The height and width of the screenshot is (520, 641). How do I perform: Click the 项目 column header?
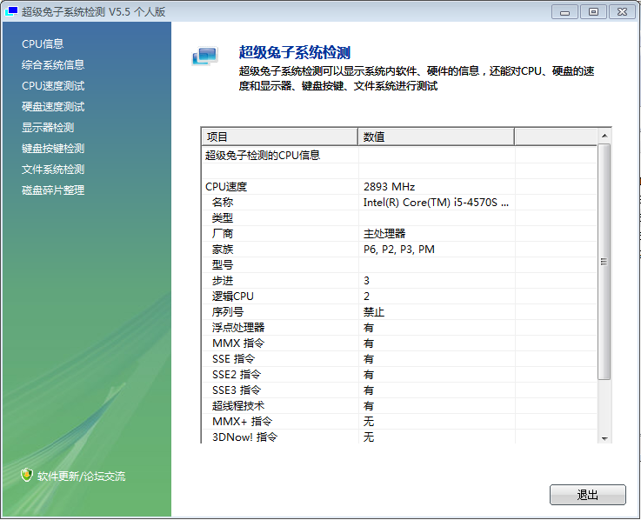click(278, 137)
